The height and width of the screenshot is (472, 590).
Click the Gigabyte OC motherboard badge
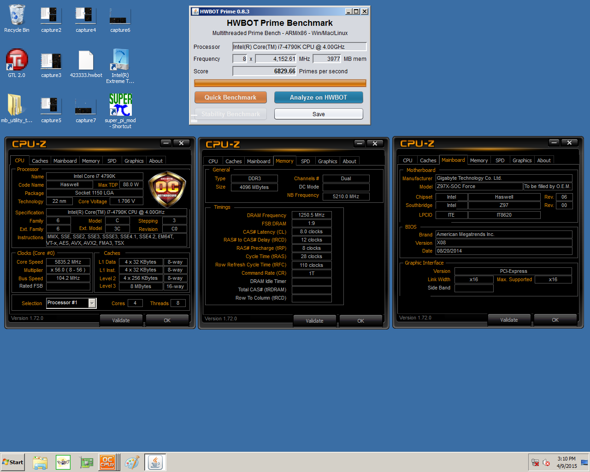(x=167, y=189)
